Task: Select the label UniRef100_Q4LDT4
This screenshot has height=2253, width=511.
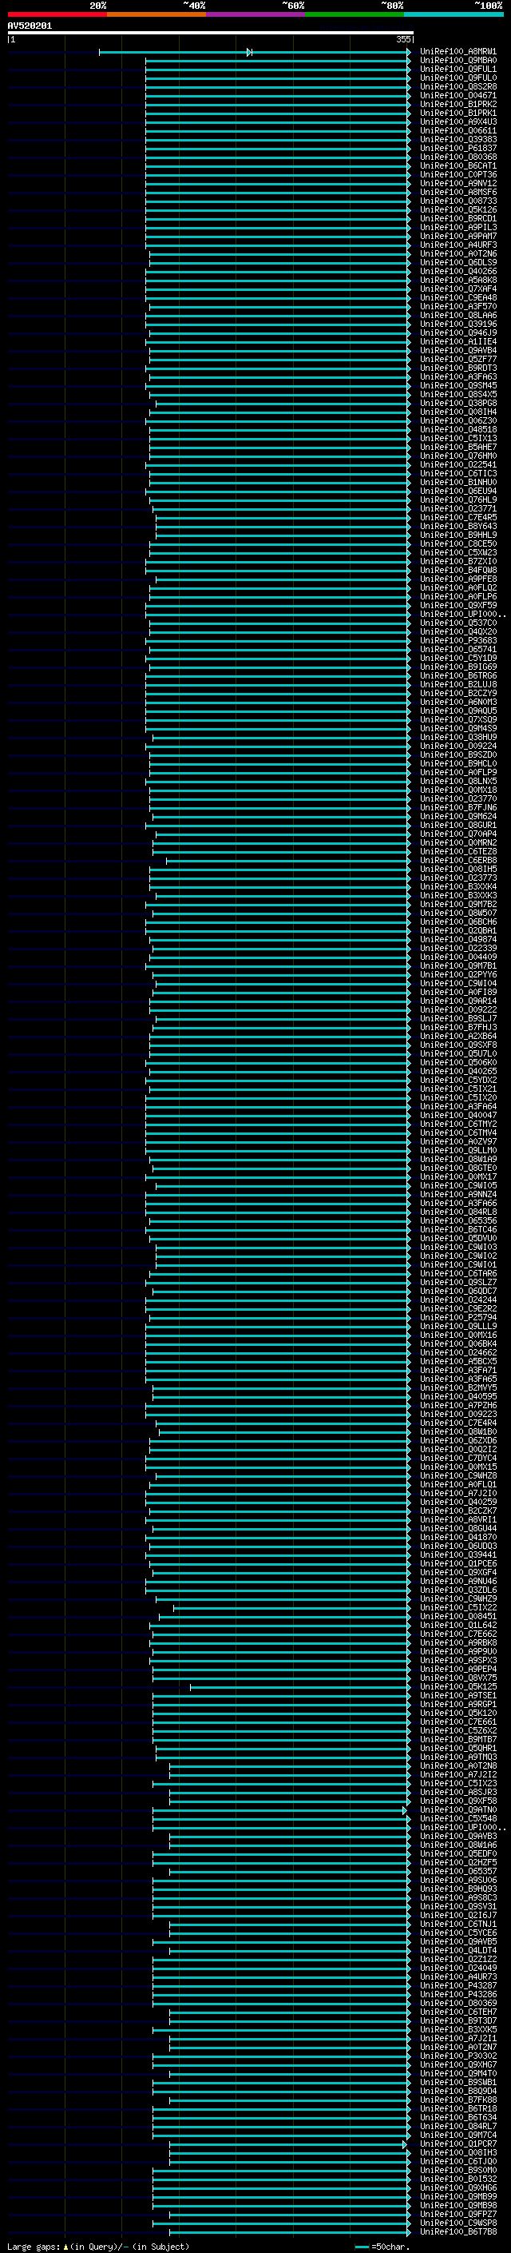Action: pyautogui.click(x=458, y=1950)
